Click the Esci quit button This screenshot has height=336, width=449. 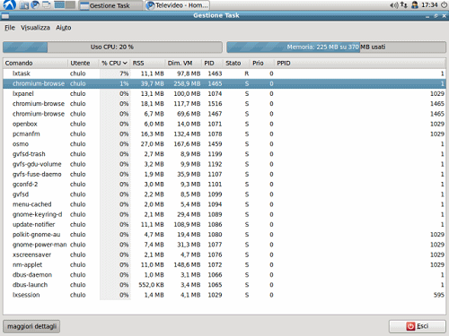(x=418, y=326)
